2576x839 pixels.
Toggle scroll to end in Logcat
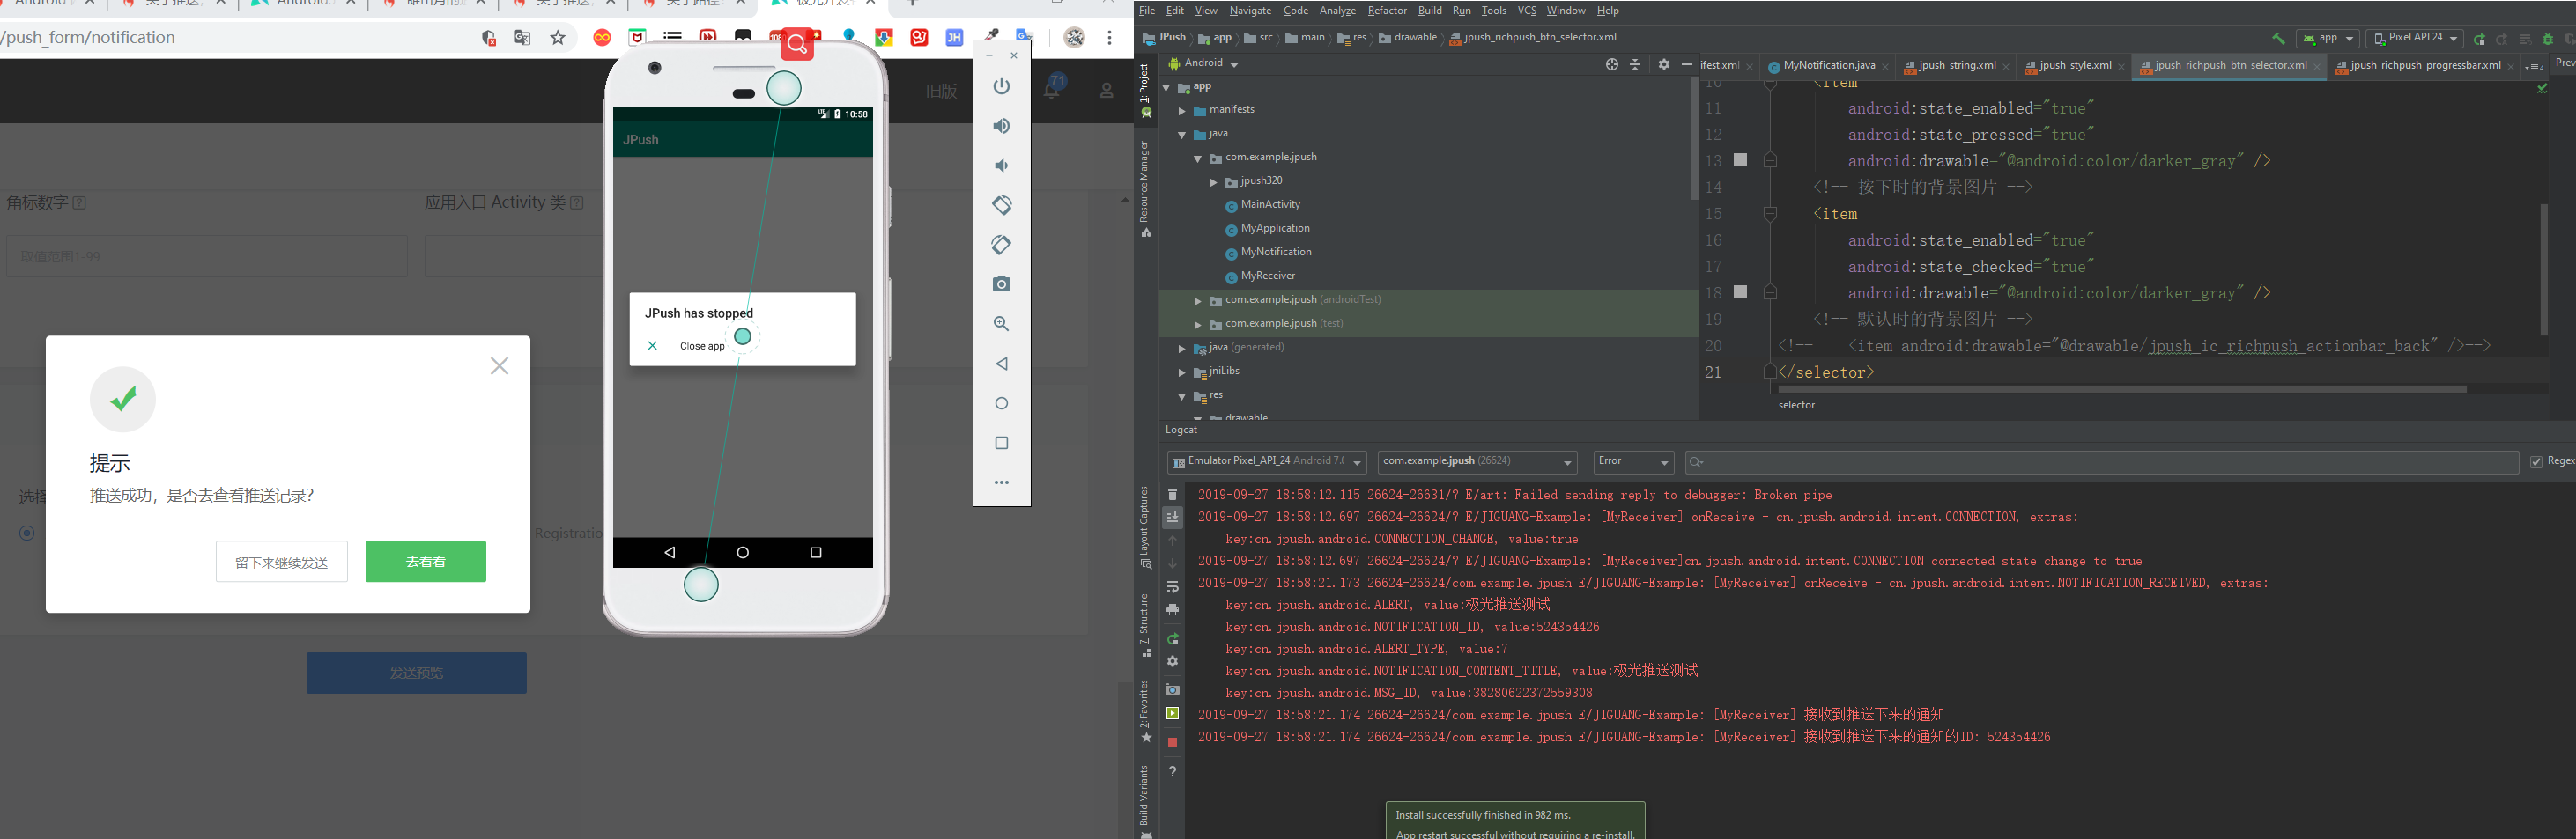pos(1172,518)
